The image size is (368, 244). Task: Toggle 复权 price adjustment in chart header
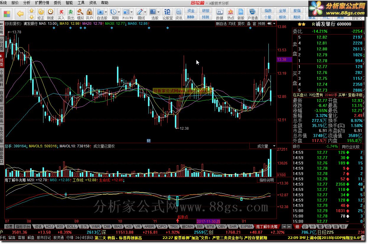click(x=241, y=24)
